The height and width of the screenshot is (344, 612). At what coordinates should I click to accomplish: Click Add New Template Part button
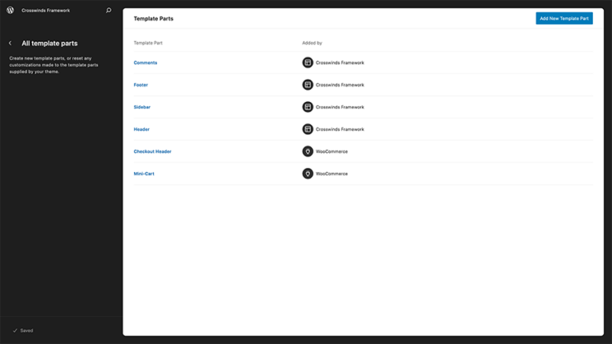[x=564, y=18]
